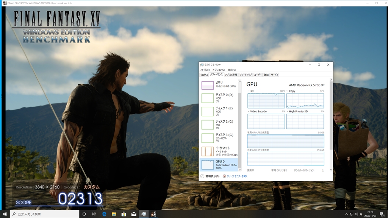Select ディスク 2 (C:) SSD item
The width and height of the screenshot is (388, 218).
pos(218,125)
